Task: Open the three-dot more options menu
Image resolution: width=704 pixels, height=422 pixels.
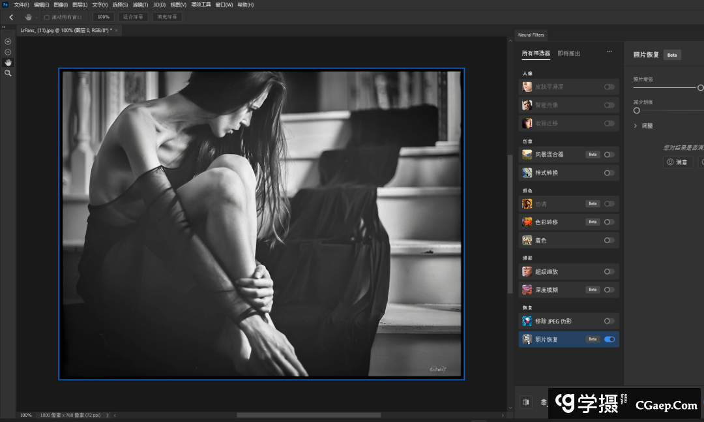Action: [609, 52]
